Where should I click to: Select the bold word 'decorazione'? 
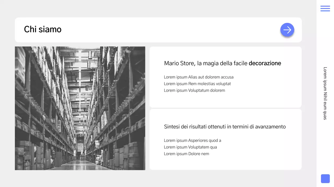pos(265,63)
